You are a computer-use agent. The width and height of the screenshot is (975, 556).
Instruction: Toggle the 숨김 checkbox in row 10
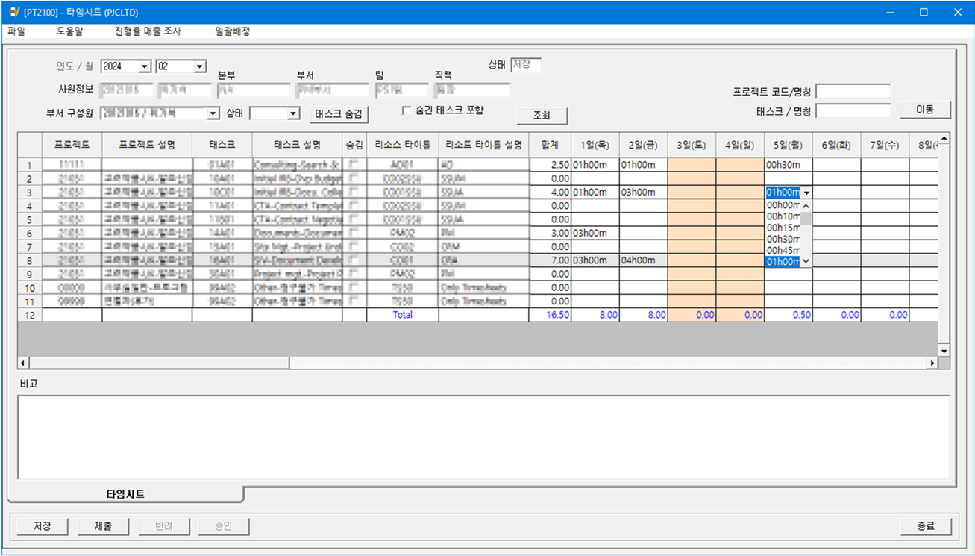(354, 288)
